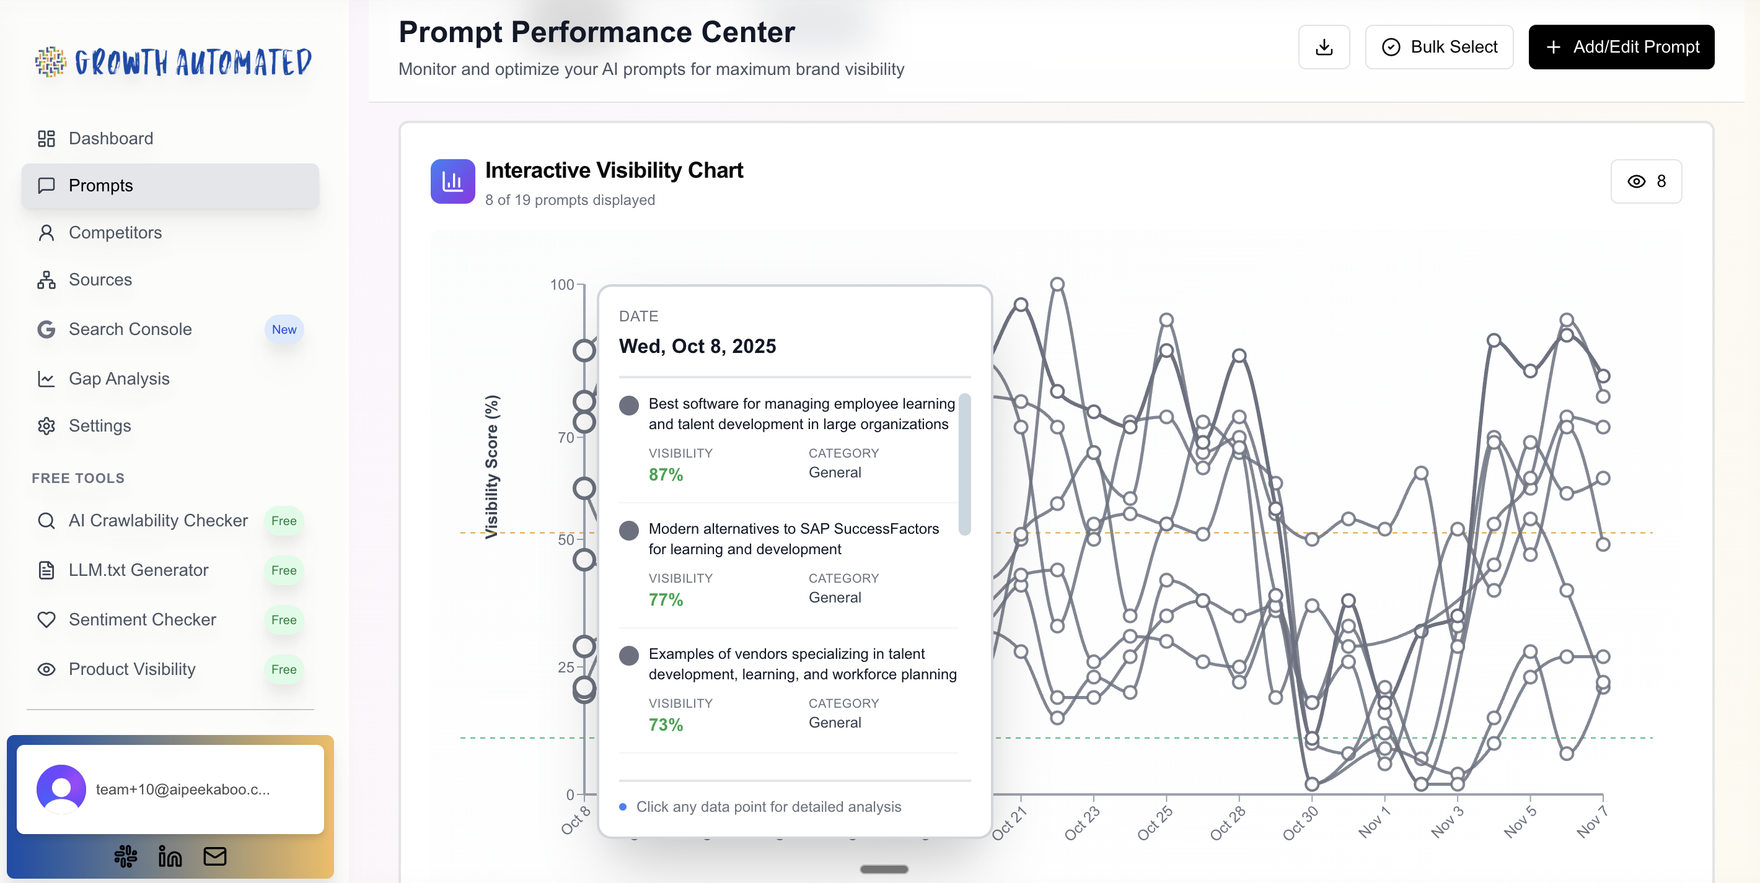Click the horizontal scroll handle below chart
The height and width of the screenshot is (883, 1760).
884,869
